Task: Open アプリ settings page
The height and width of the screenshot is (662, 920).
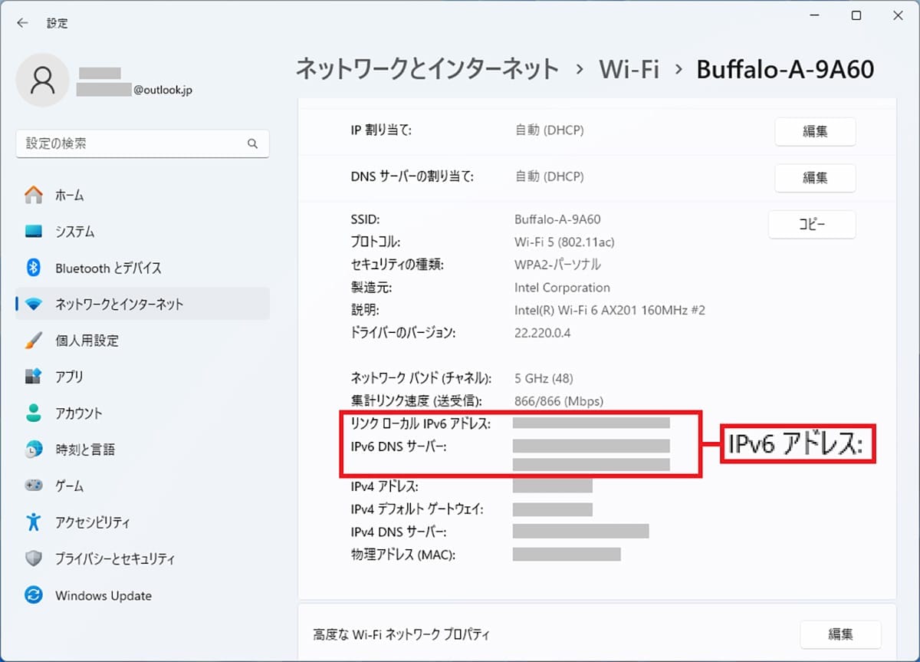Action: coord(143,377)
